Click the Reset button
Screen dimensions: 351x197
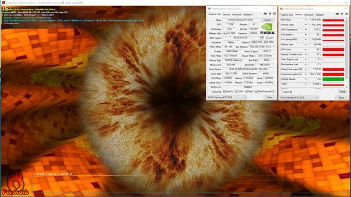click(x=342, y=92)
